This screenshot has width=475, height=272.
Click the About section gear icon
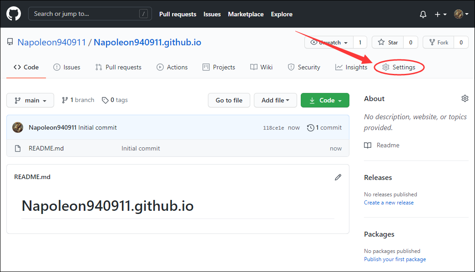(x=465, y=98)
